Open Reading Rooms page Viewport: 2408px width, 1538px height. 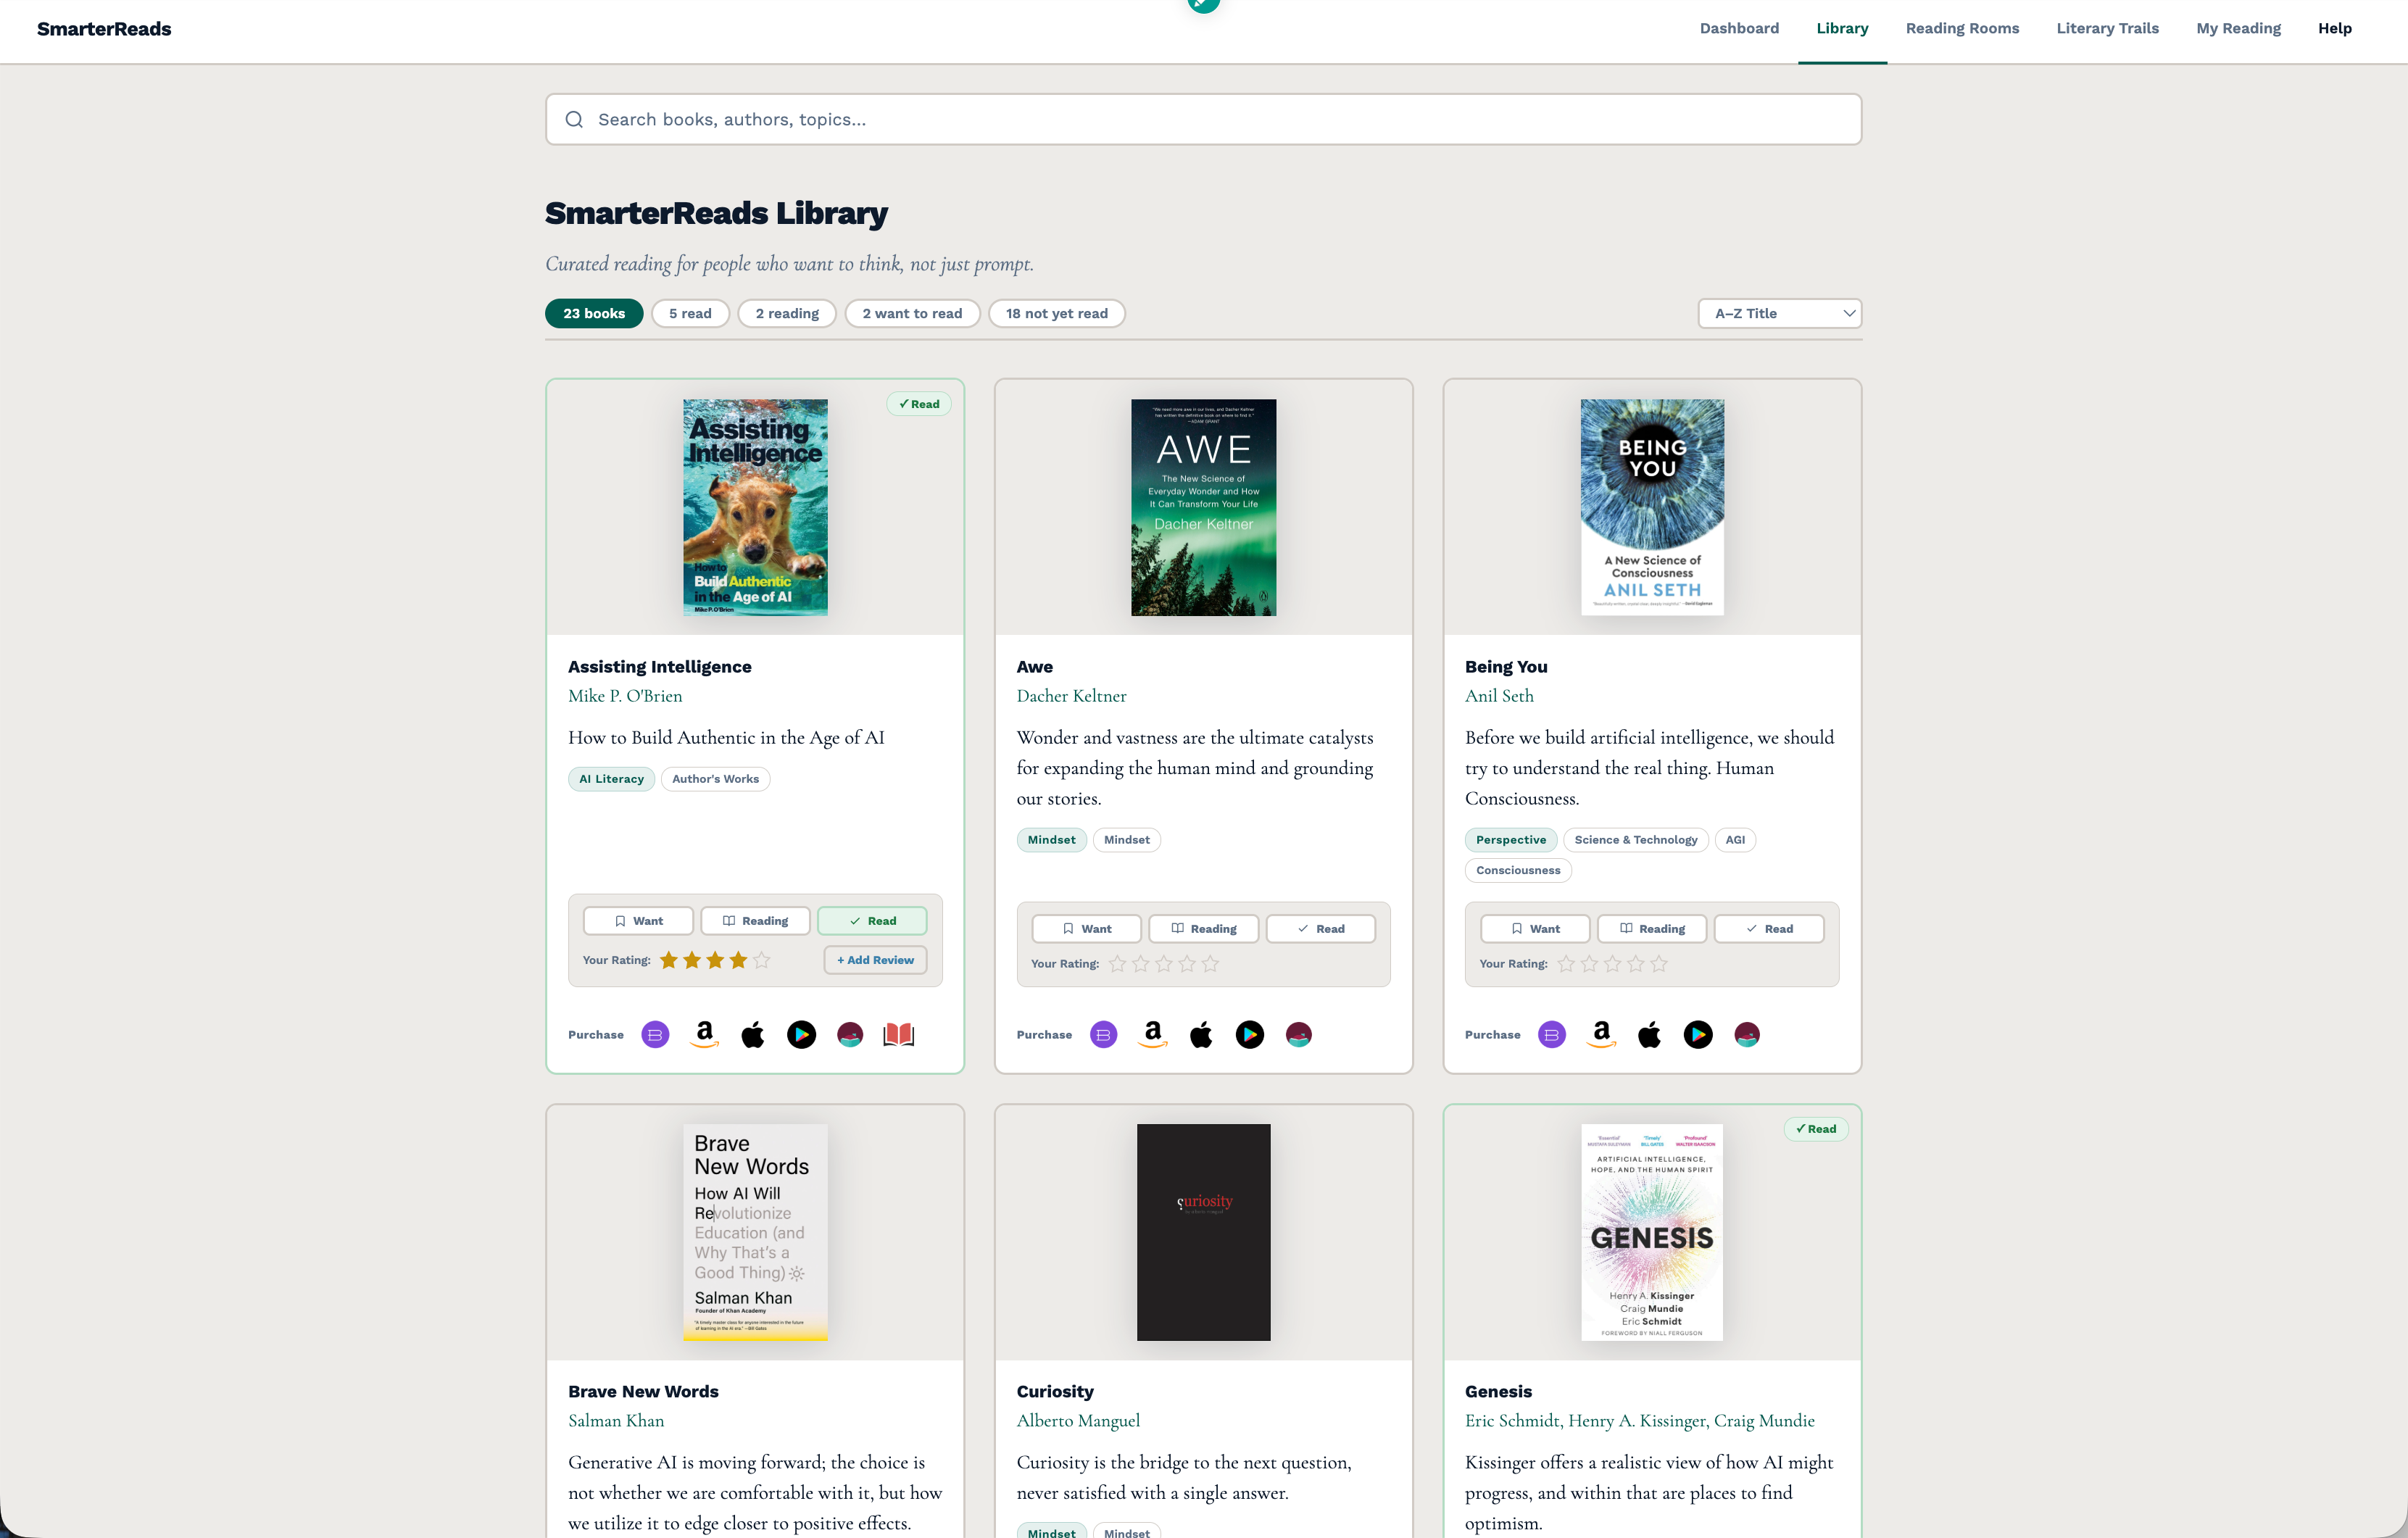(1962, 28)
